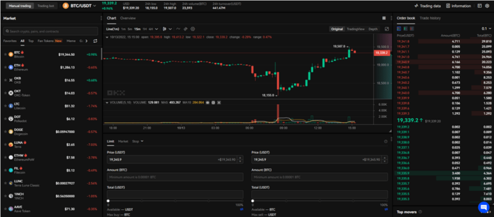
Task: Expand the Stop order type dropdown
Action: point(138,141)
